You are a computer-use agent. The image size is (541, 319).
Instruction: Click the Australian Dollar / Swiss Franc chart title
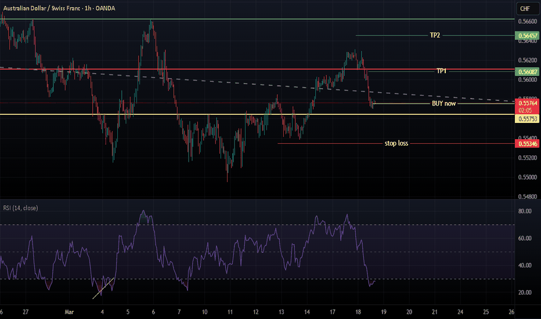[59, 8]
